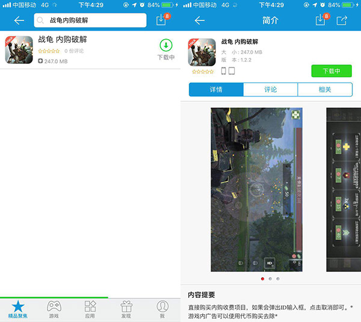361x322 pixels.
Task: Click green download circle icon in search result
Action: pos(166,45)
